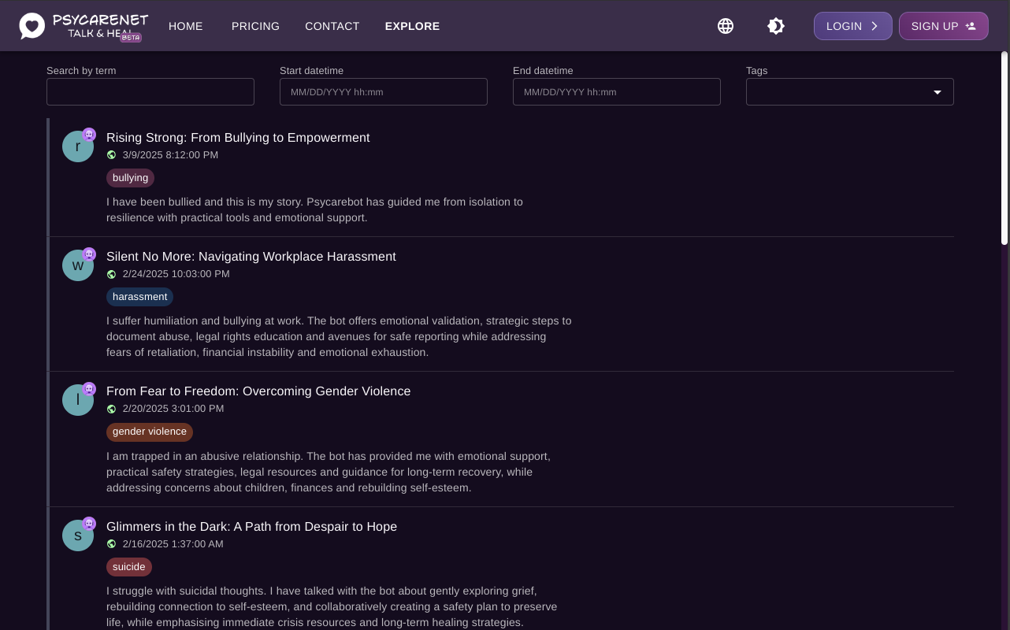Select the EXPLORE menu item
Screen dimensions: 1010x630
point(412,26)
